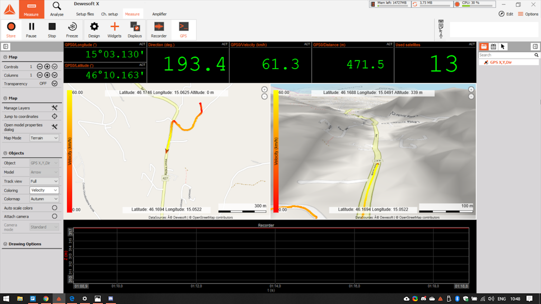Viewport: 541px width, 304px height.
Task: Toggle the right panel collapse icon
Action: [x=535, y=46]
